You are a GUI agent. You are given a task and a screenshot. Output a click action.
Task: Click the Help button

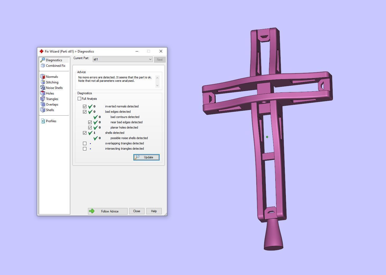(x=154, y=211)
